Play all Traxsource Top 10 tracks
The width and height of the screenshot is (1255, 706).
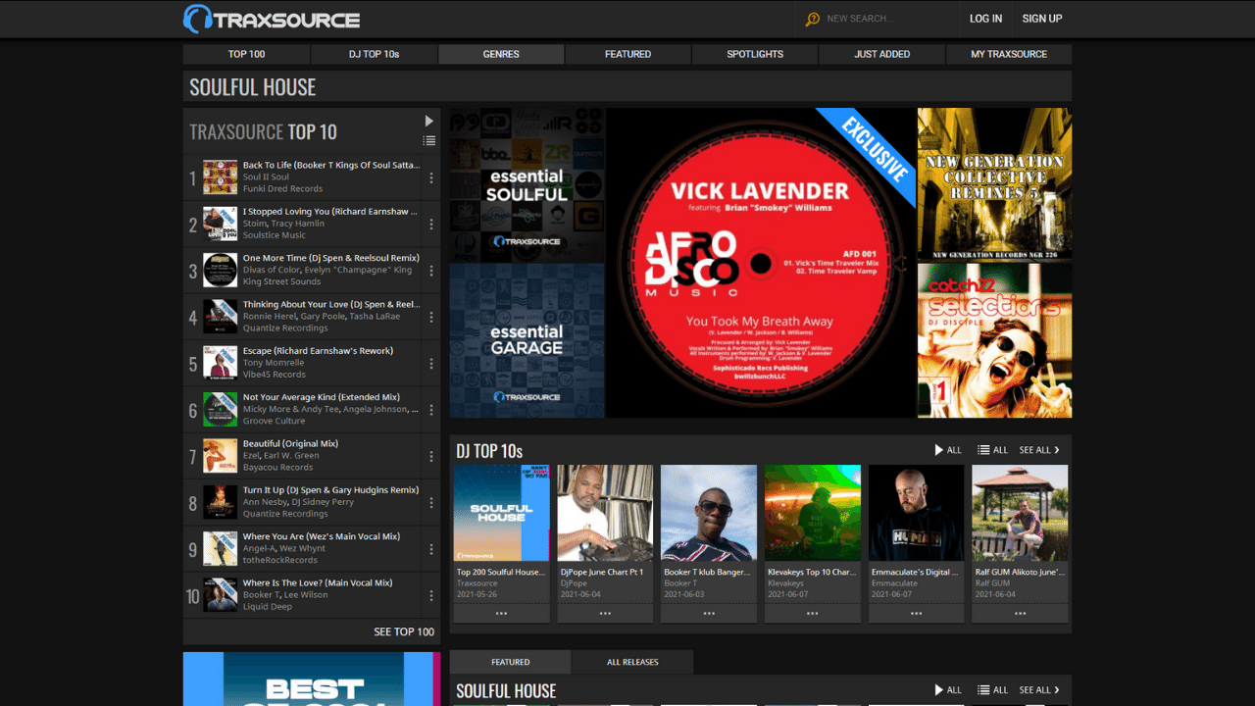point(428,121)
